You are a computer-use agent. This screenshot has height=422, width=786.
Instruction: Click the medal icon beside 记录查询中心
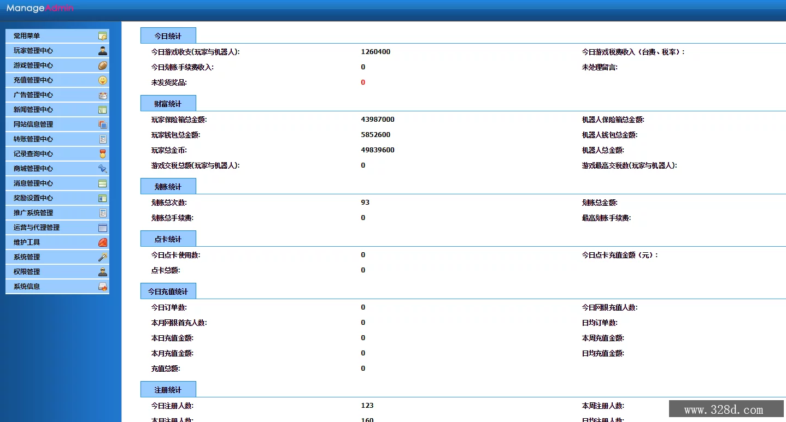click(x=102, y=154)
